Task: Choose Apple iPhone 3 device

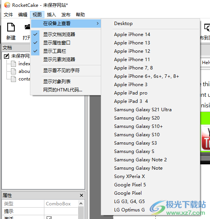Action: (x=150, y=85)
